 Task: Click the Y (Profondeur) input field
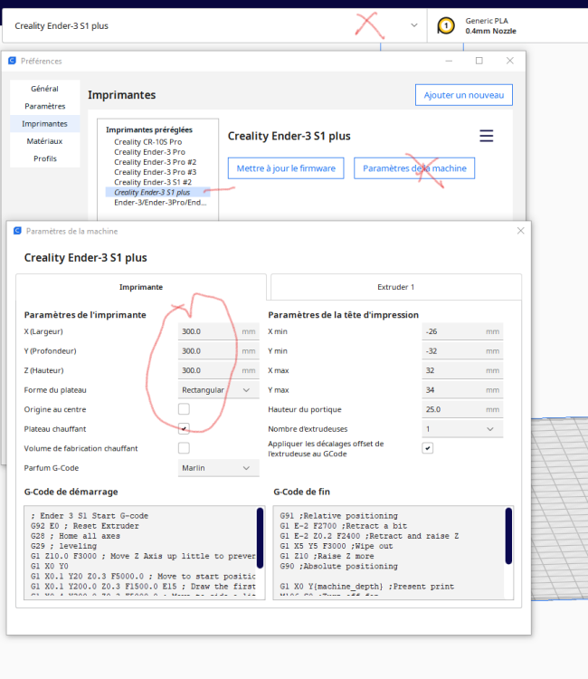click(x=219, y=350)
